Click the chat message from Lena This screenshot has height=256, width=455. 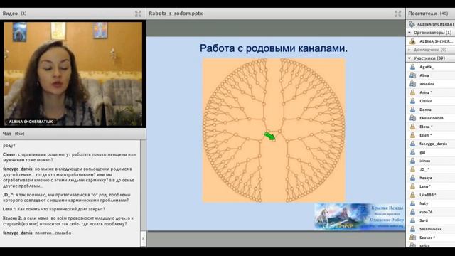54,209
